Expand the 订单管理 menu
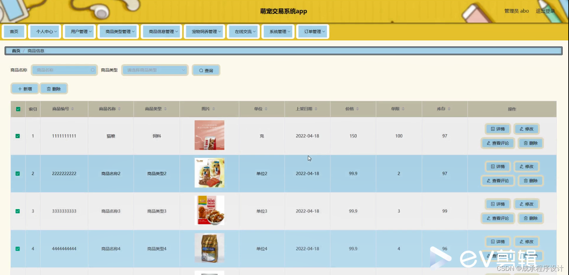 coord(313,31)
